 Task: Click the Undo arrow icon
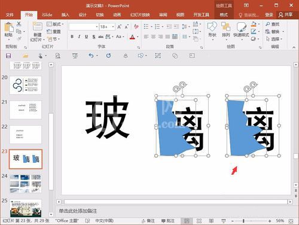[91, 56]
